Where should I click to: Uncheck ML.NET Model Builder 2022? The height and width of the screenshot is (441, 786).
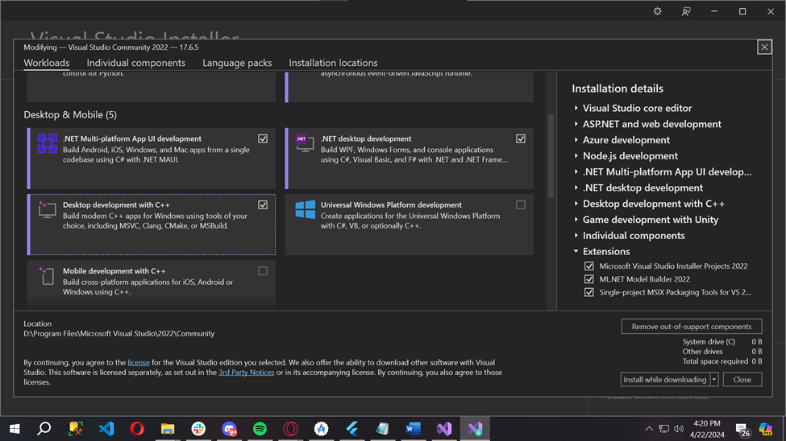pos(589,278)
